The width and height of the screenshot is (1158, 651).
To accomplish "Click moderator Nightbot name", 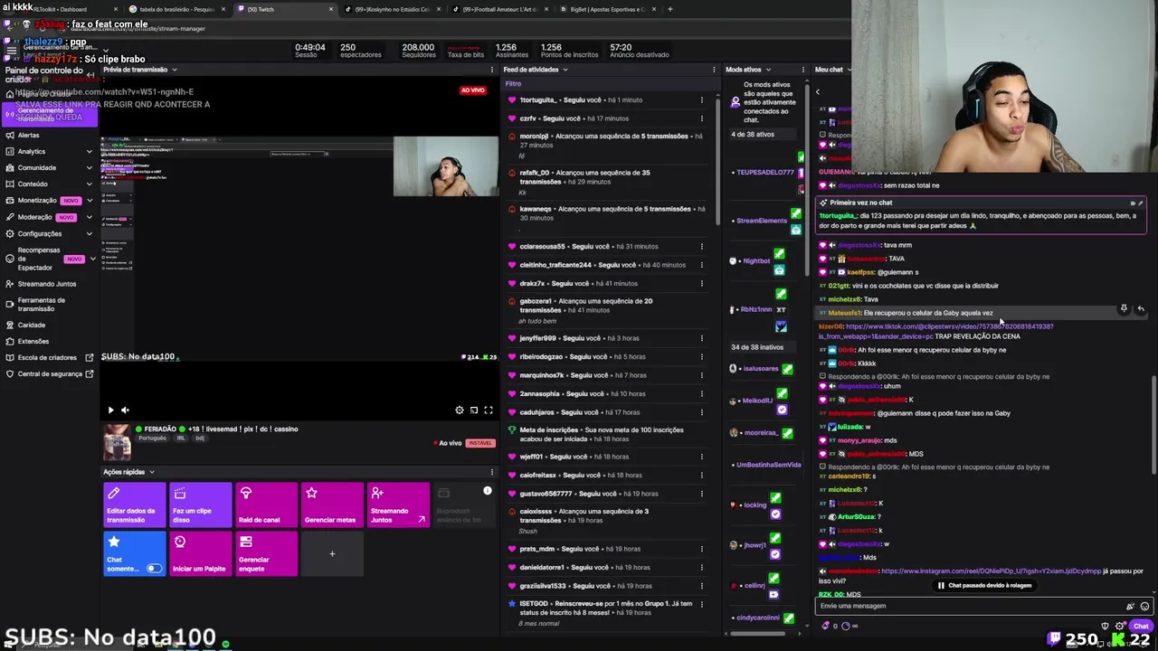I will pyautogui.click(x=756, y=260).
